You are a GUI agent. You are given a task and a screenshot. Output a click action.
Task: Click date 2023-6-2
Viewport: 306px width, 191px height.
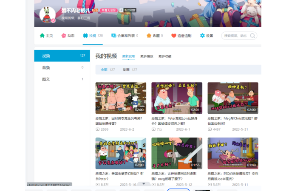coord(127,129)
